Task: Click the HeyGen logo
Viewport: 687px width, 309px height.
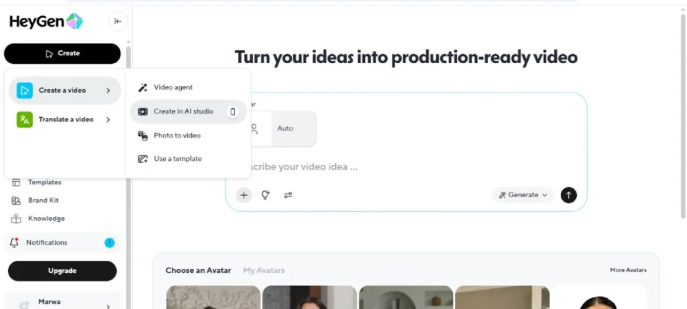Action: pyautogui.click(x=46, y=21)
